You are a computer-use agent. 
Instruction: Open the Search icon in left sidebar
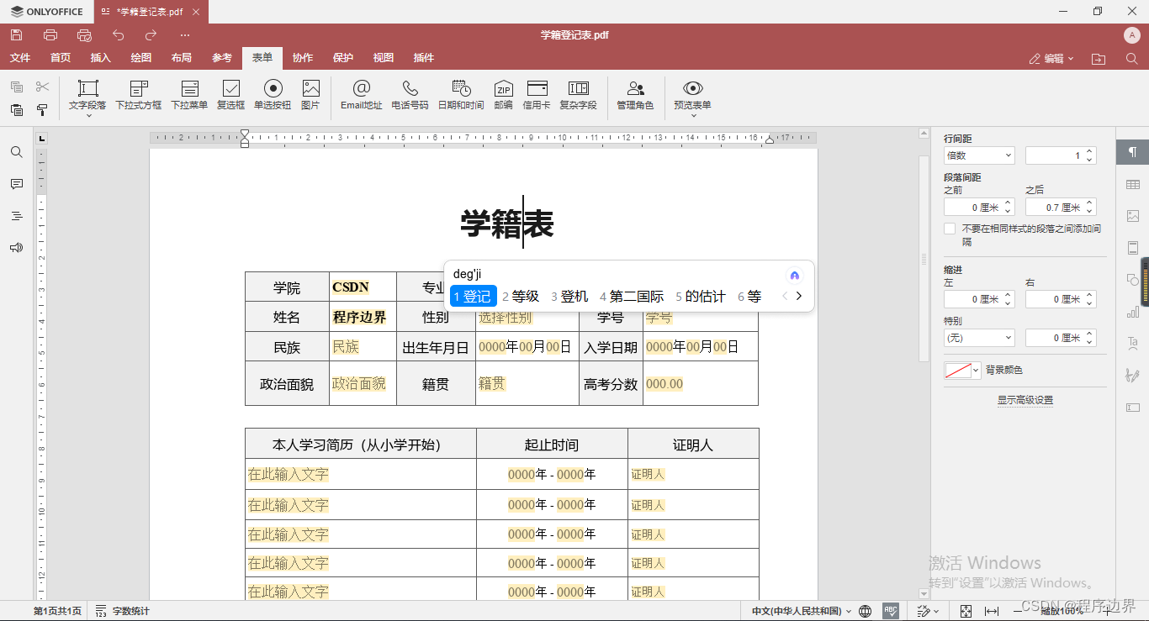click(17, 152)
